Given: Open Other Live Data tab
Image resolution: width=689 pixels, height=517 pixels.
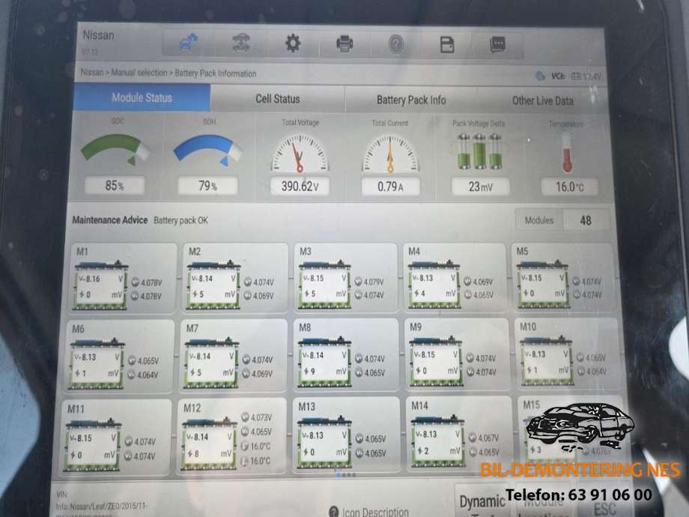Looking at the screenshot, I should [543, 101].
